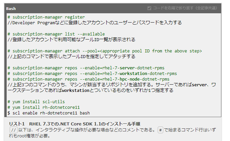The height and width of the screenshot is (141, 230).
Task: Click the Bash header label
Action: coord(11,9)
